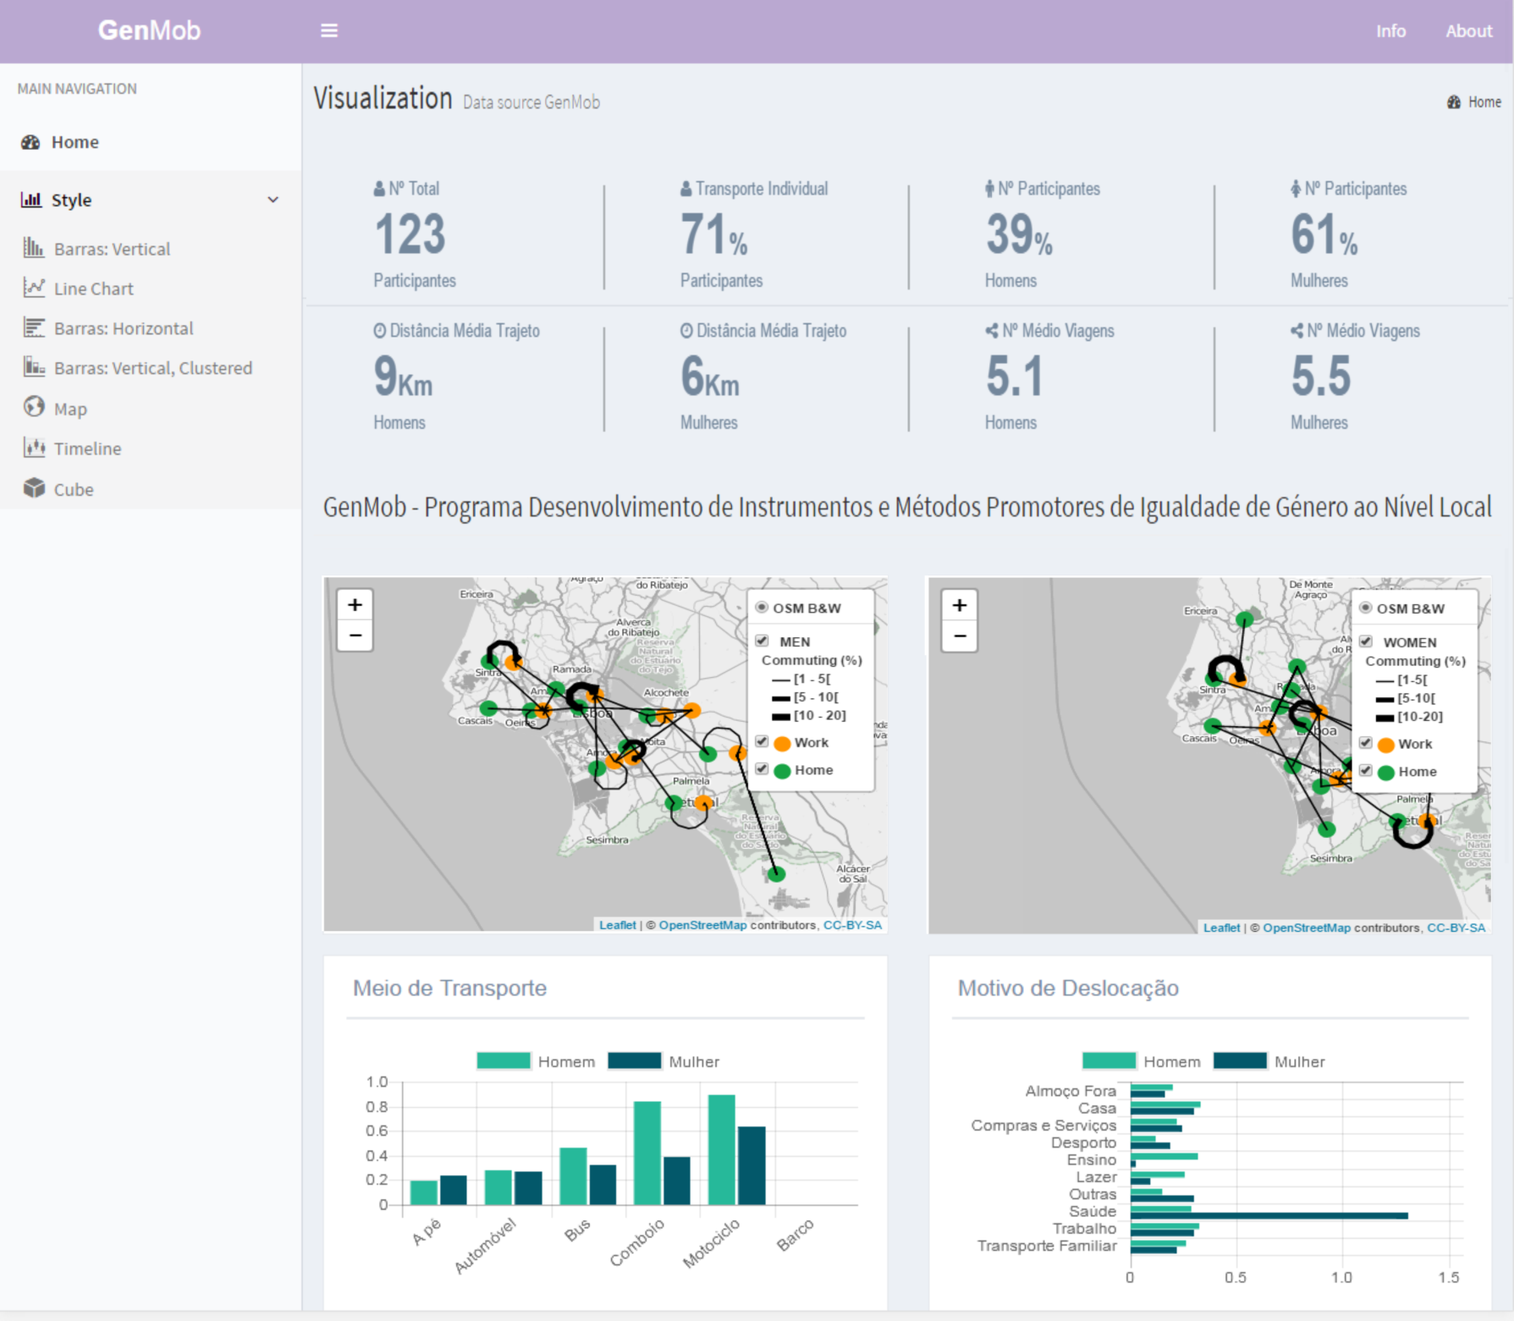The height and width of the screenshot is (1321, 1514).
Task: Toggle the hamburger sidebar menu icon
Action: coord(329,30)
